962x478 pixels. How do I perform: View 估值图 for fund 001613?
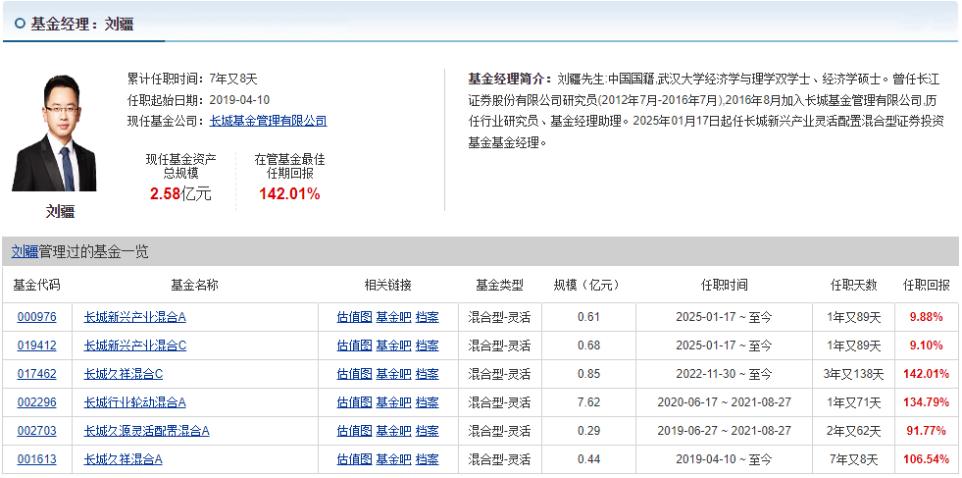(355, 459)
